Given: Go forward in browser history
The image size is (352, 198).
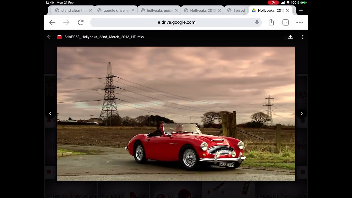Looking at the screenshot, I should point(66,23).
